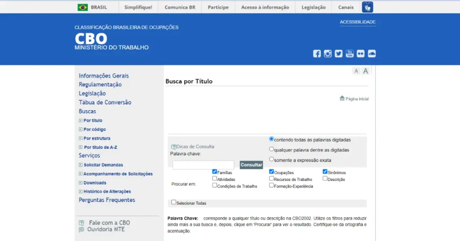Open Regulamentação sidebar link

tap(100, 85)
